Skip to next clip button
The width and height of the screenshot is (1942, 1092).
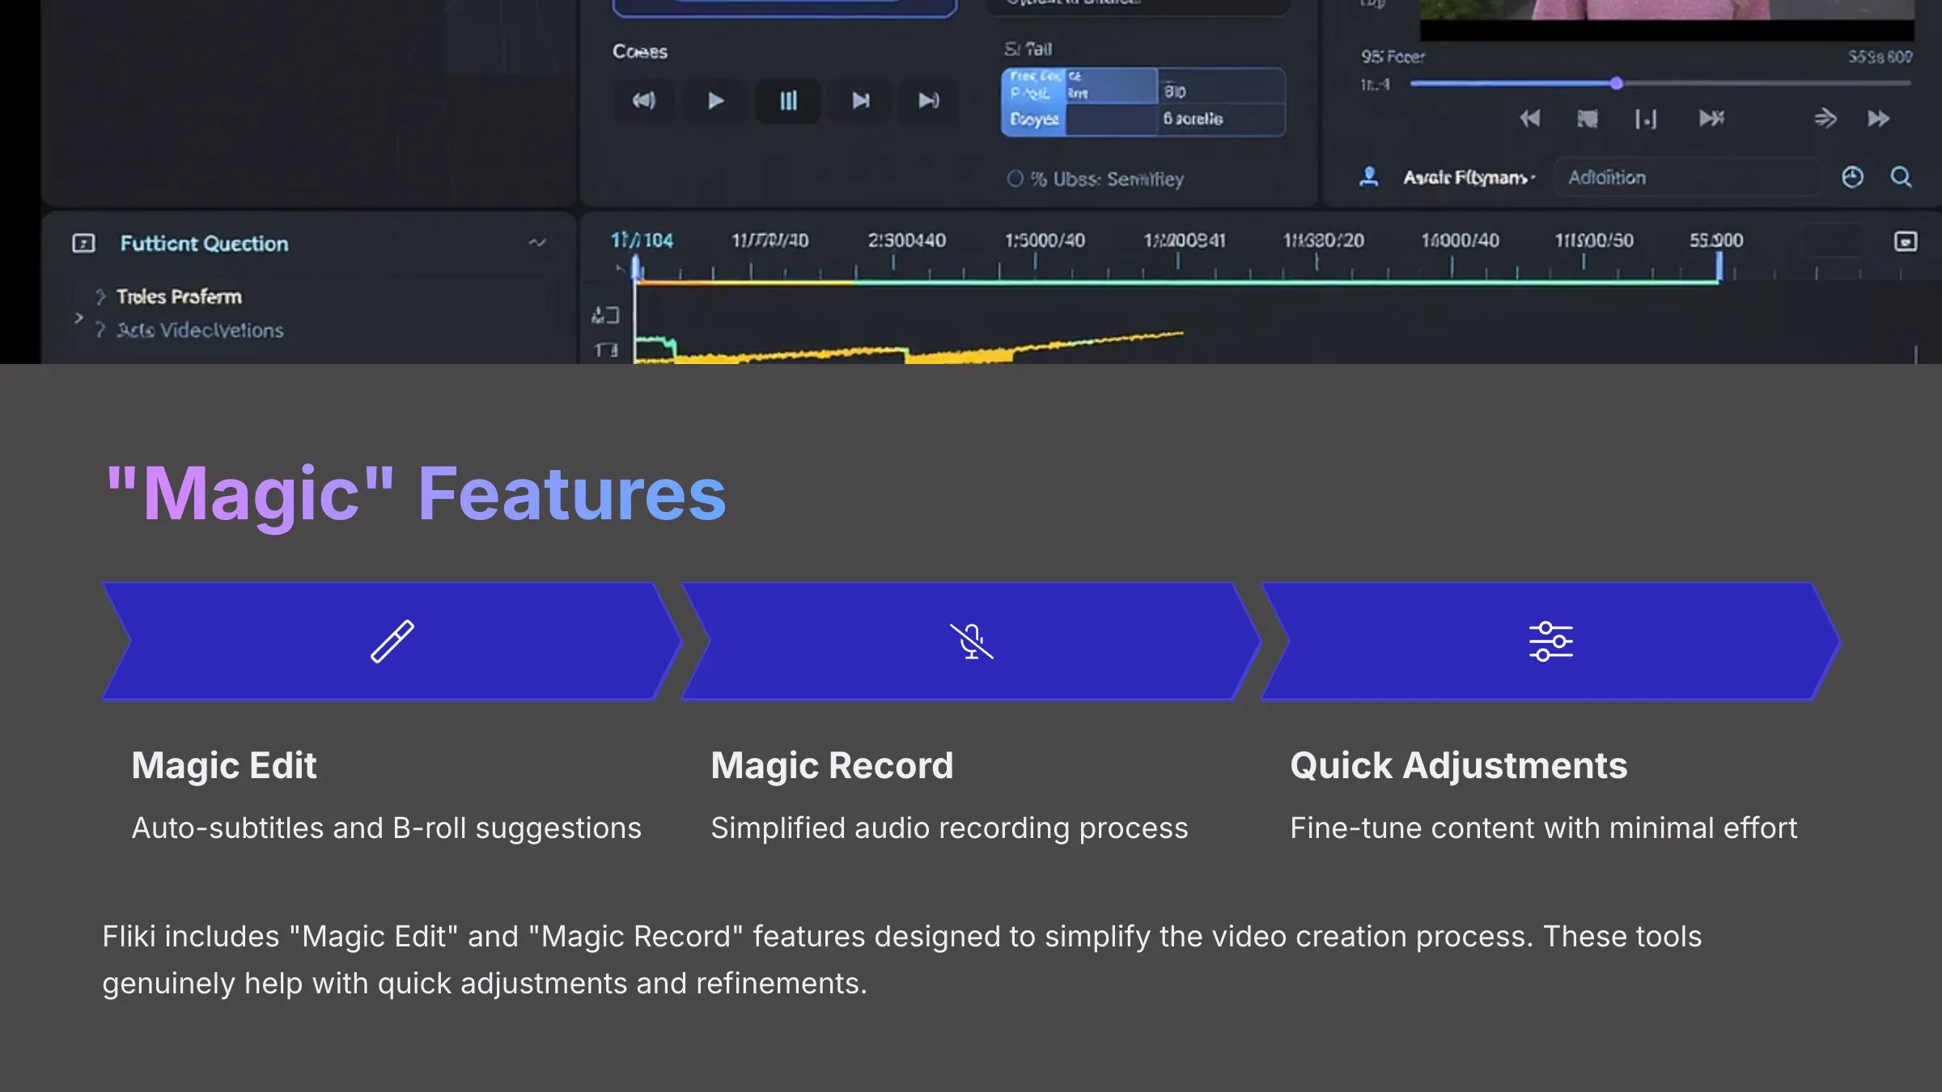coord(860,101)
